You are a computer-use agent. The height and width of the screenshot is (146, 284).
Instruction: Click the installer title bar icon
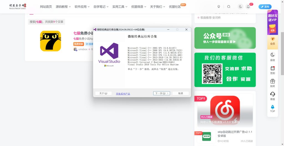coord(95,30)
